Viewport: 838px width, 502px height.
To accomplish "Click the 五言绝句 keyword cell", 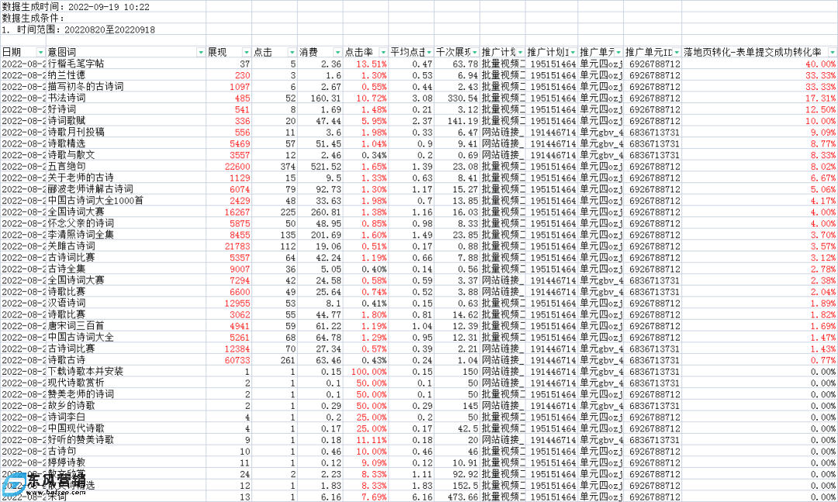I will coord(70,166).
